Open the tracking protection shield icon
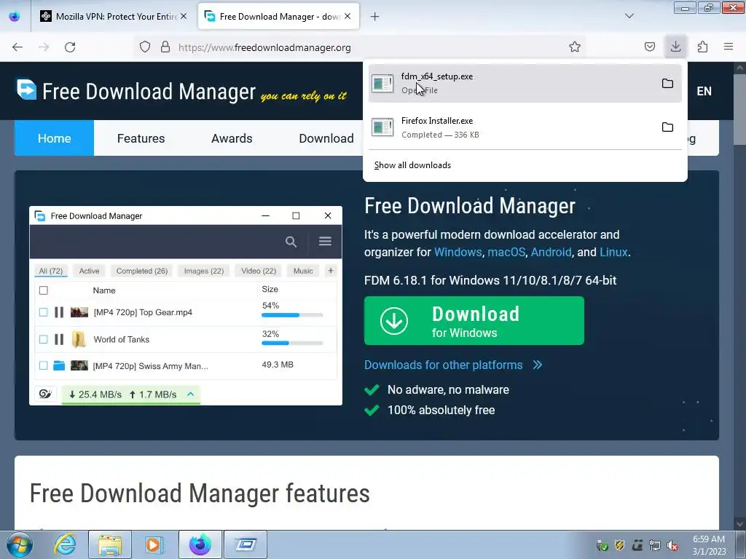 pyautogui.click(x=145, y=47)
